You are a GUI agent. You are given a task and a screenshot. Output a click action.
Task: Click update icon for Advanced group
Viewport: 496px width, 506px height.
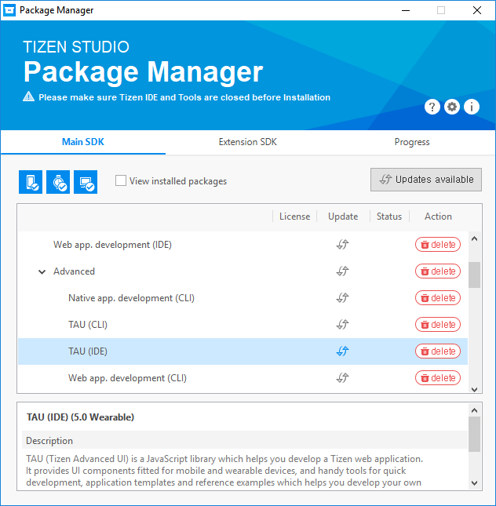point(342,271)
